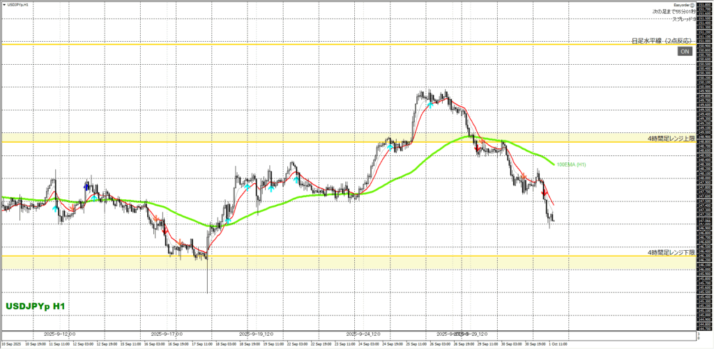Click the long lower wick candle below 4時間足レンジ下限
Viewport: 714px width, 349px height.
[208, 279]
